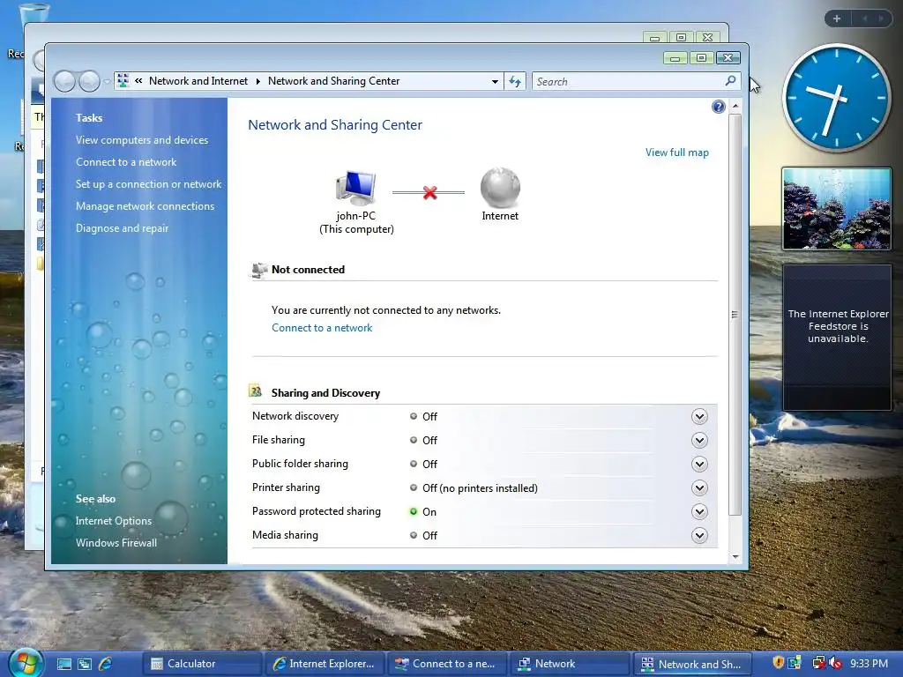Viewport: 903px width, 677px height.
Task: Click Switch between windows quick launch icon
Action: 85,664
